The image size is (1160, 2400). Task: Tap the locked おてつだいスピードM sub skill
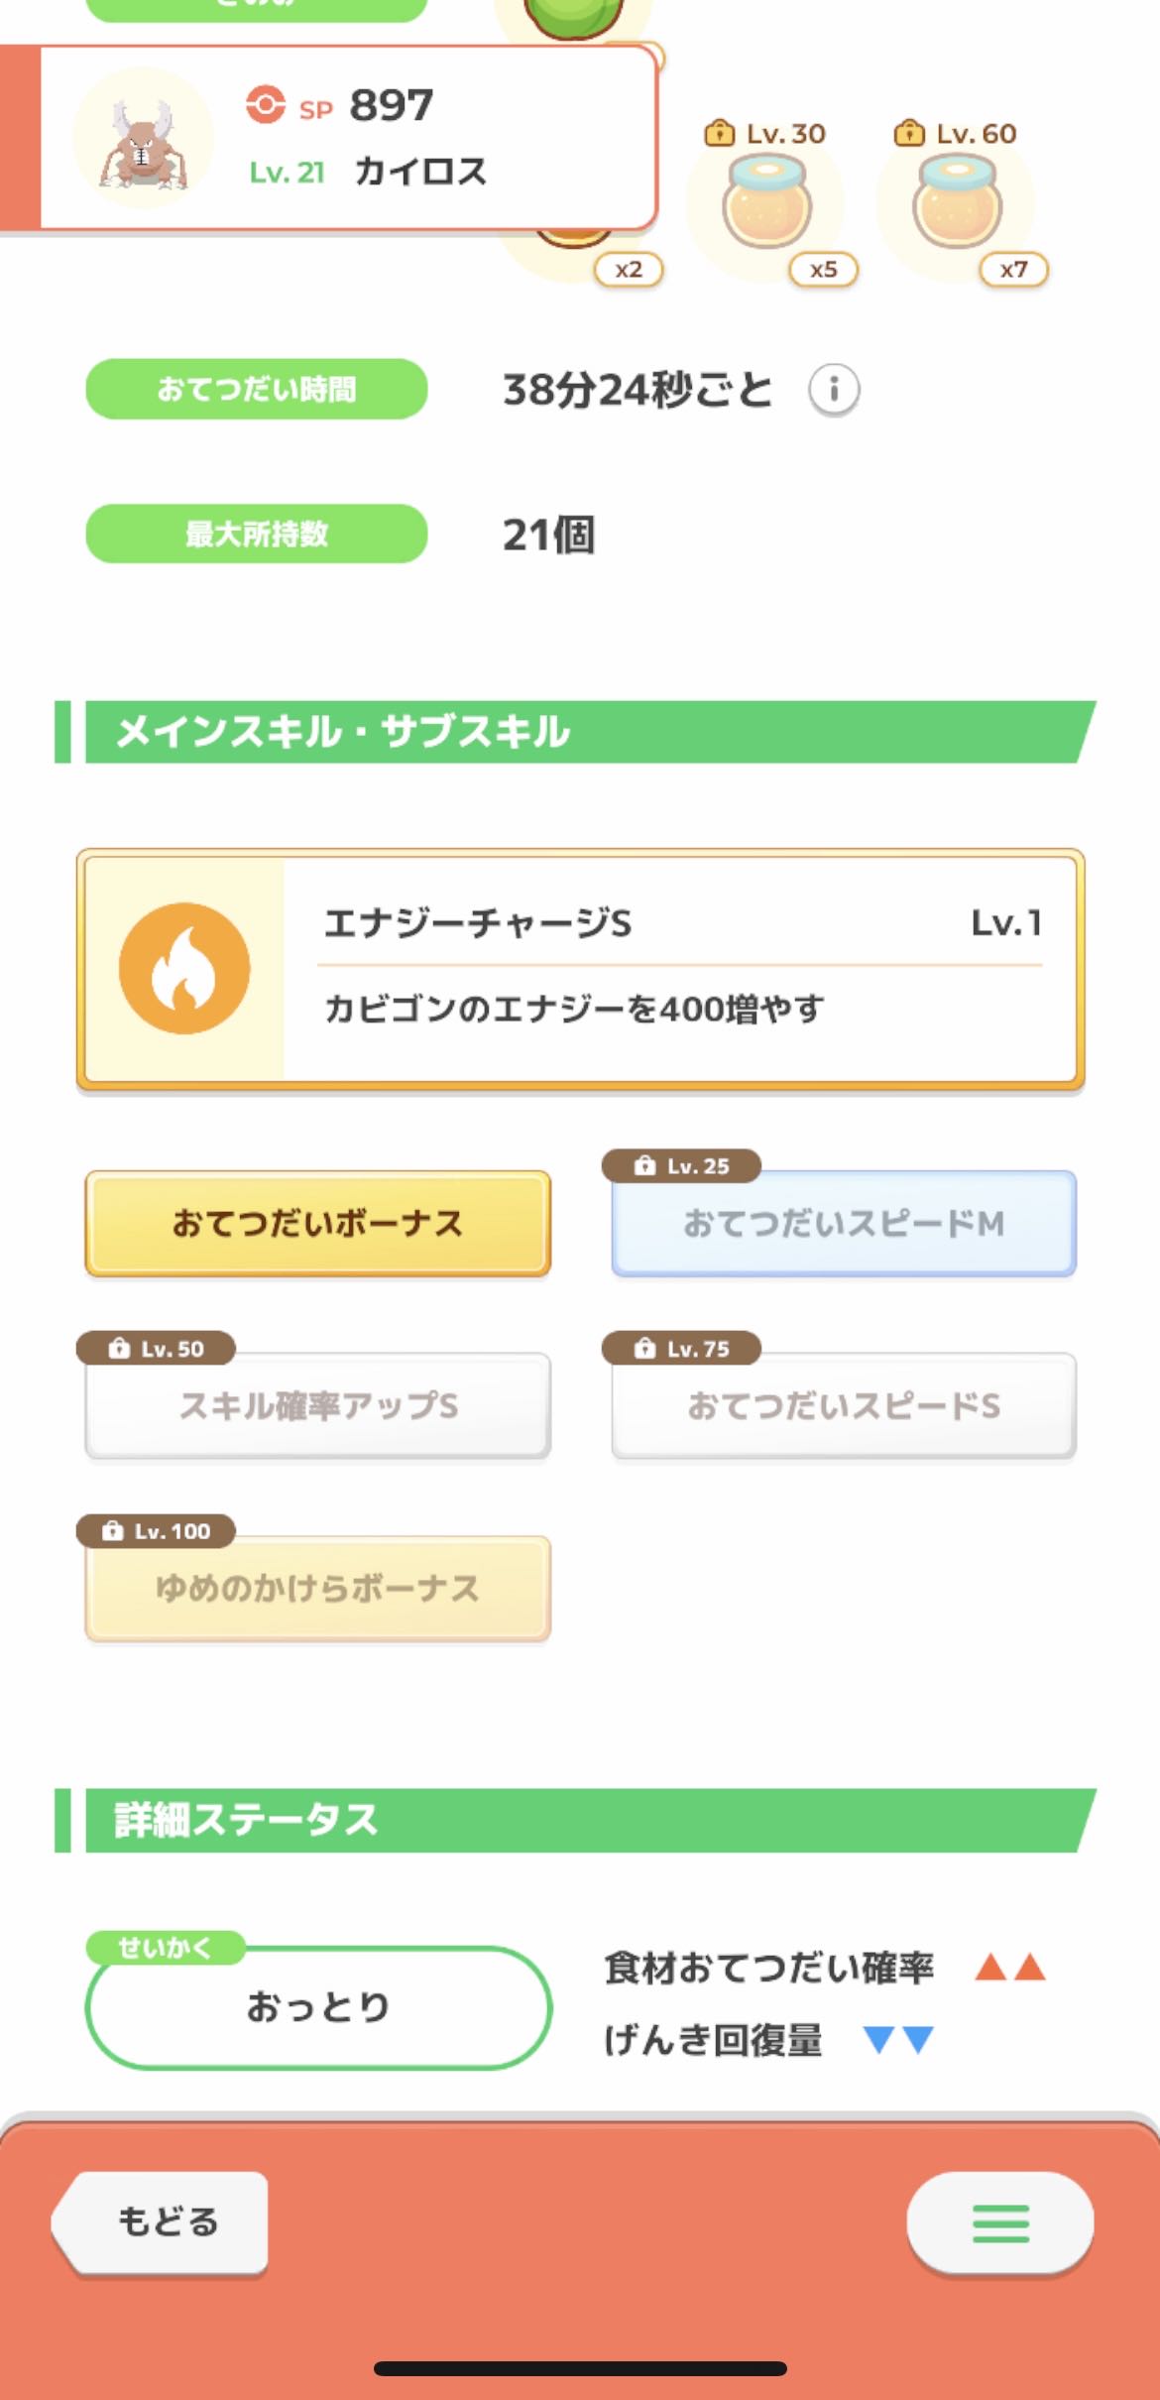(x=844, y=1224)
